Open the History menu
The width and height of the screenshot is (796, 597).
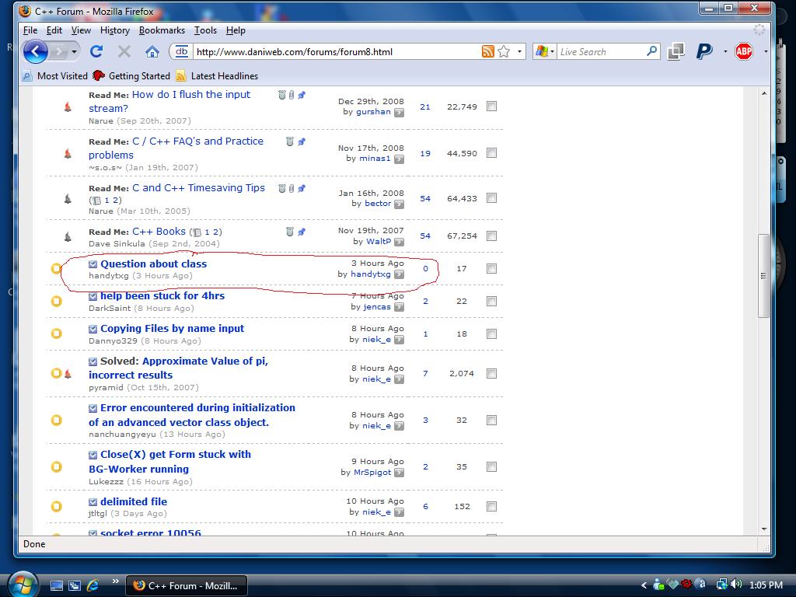115,30
